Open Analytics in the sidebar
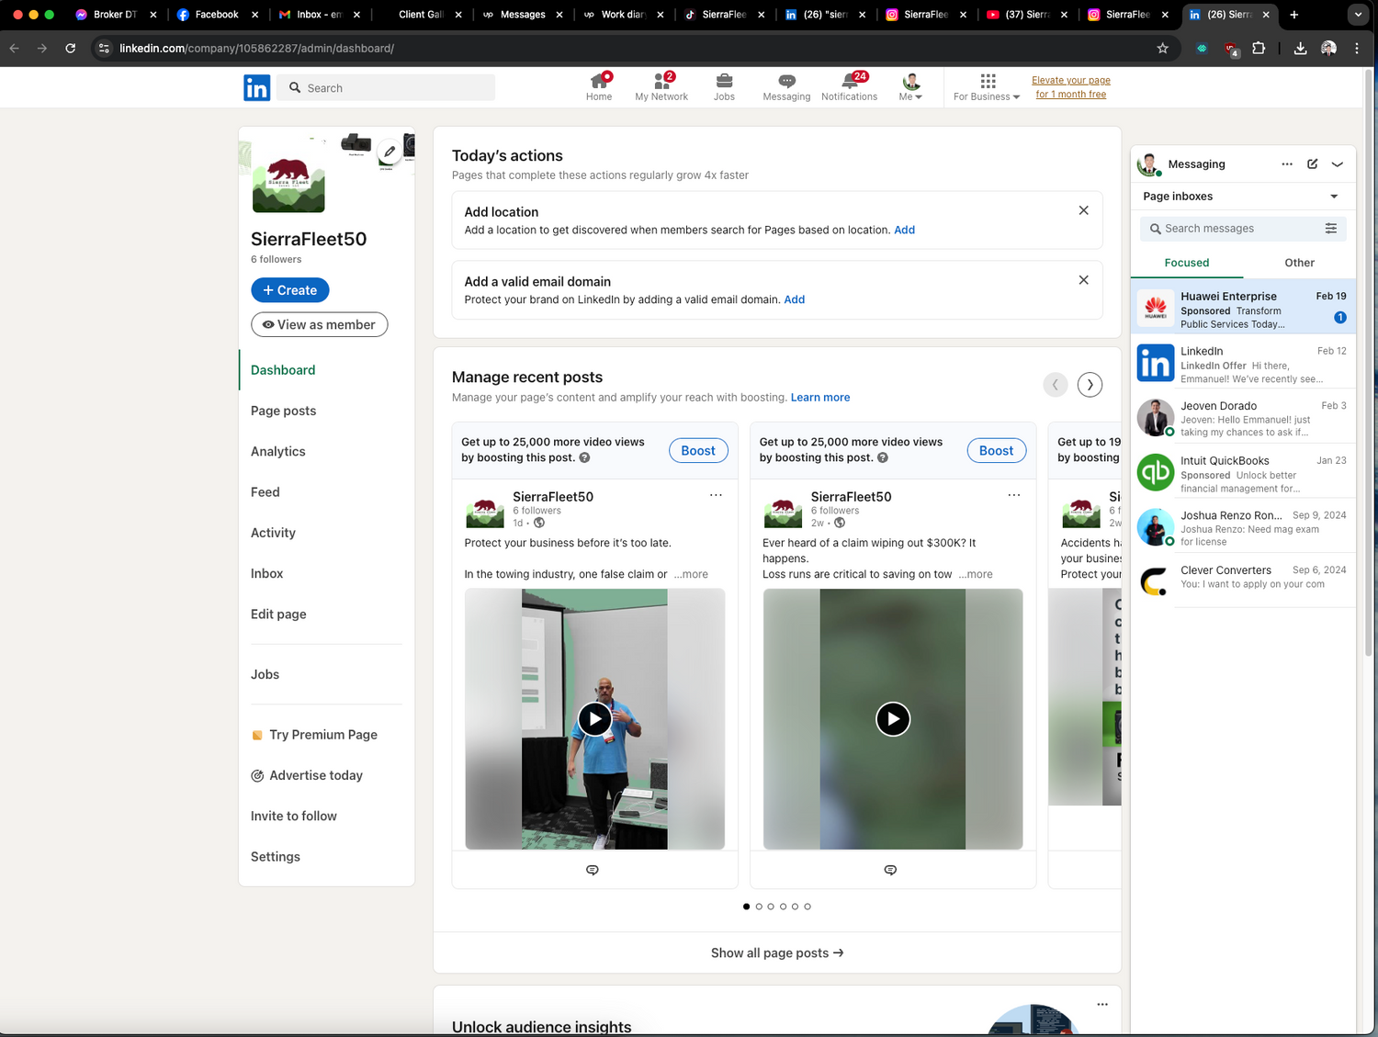 (x=278, y=451)
